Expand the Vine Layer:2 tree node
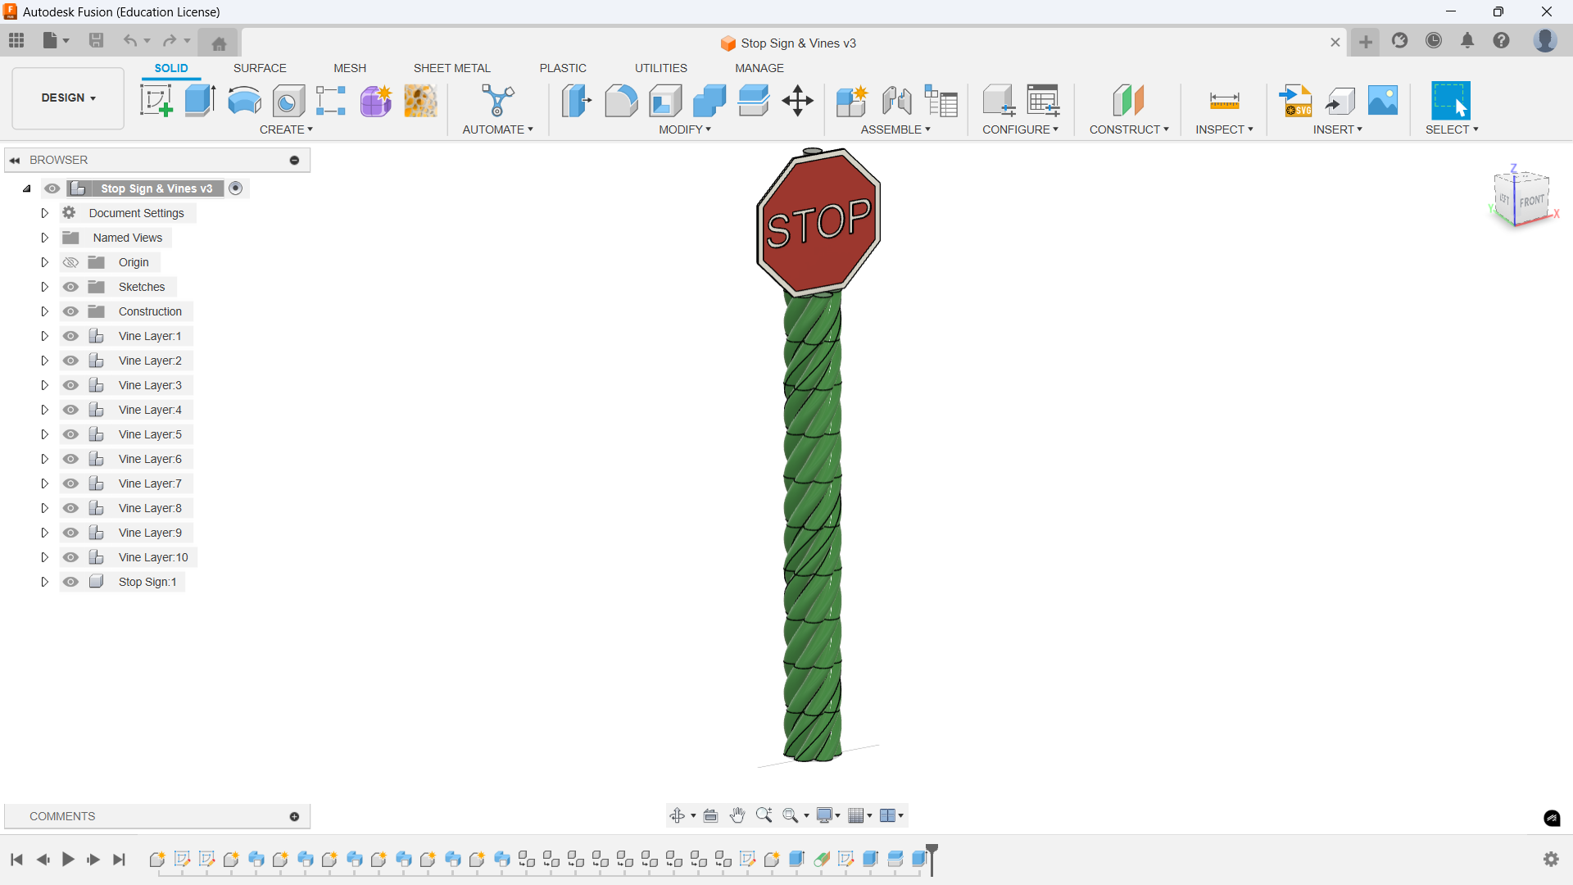 [x=45, y=361]
